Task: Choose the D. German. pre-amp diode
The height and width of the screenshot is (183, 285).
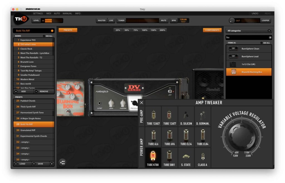Action: coord(203,117)
